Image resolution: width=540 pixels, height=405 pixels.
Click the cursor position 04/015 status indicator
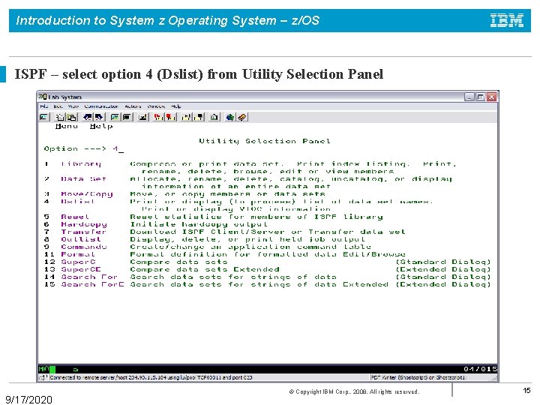[x=480, y=369]
